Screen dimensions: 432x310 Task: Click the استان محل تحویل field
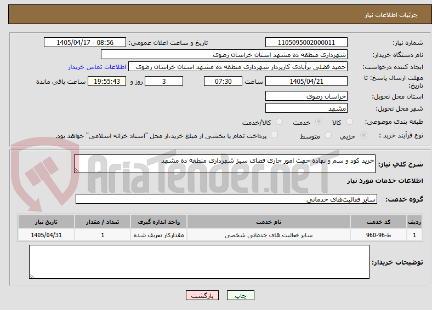point(306,96)
